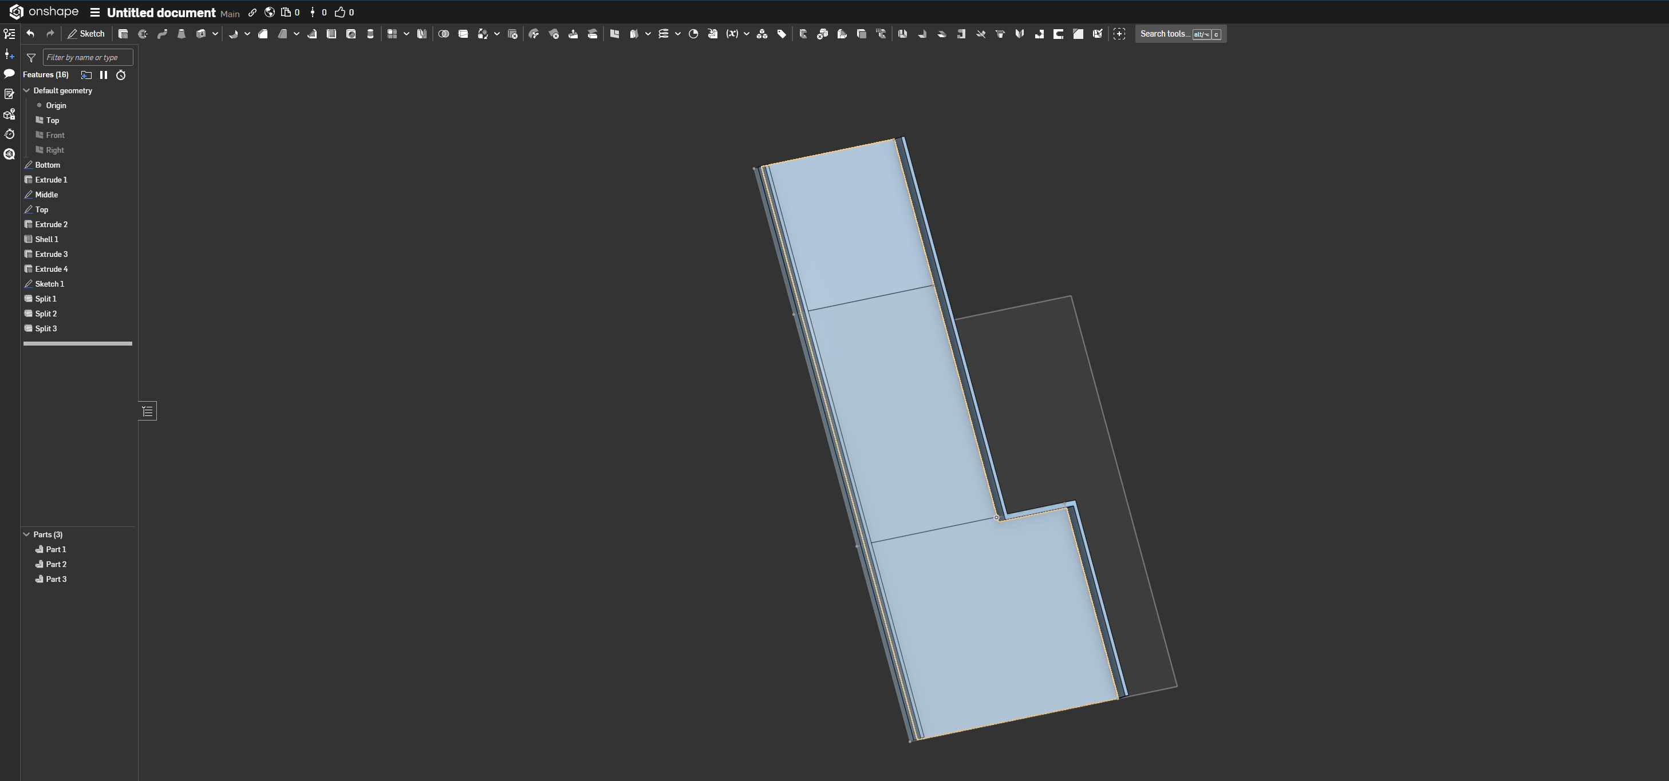Open the Loft tool dropdown arrow
The height and width of the screenshot is (781, 1669).
[x=215, y=34]
